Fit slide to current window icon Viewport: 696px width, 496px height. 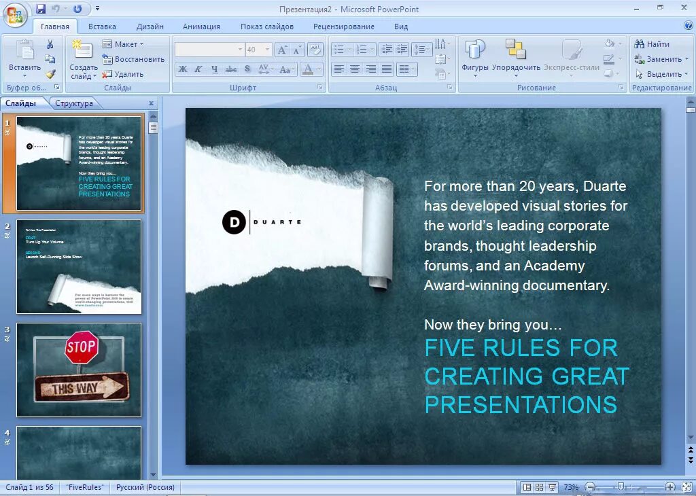686,487
